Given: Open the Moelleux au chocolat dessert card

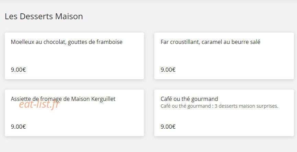Looking at the screenshot, I should (x=74, y=56).
